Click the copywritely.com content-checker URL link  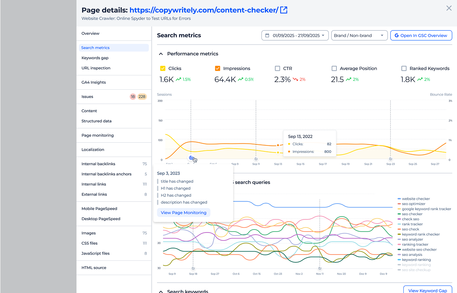(204, 10)
